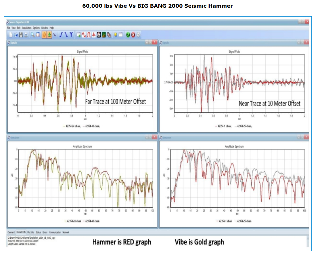Click the blue Y-shaped toolbar icon
The height and width of the screenshot is (254, 316).
[x=71, y=35]
